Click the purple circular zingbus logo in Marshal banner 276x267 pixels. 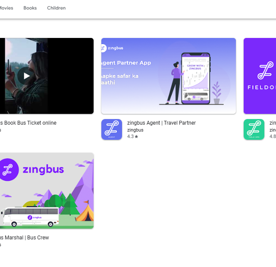click(8, 169)
